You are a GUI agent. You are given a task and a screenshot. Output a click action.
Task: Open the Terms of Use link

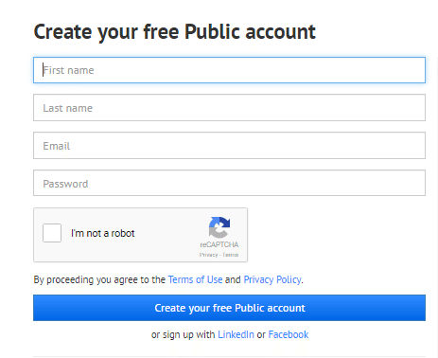coord(195,279)
